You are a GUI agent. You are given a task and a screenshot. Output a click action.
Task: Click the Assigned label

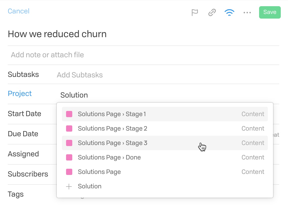pyautogui.click(x=23, y=154)
